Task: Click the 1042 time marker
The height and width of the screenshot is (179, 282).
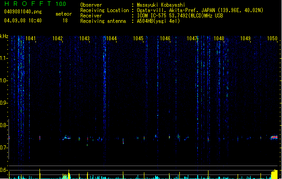Action: click(x=57, y=38)
